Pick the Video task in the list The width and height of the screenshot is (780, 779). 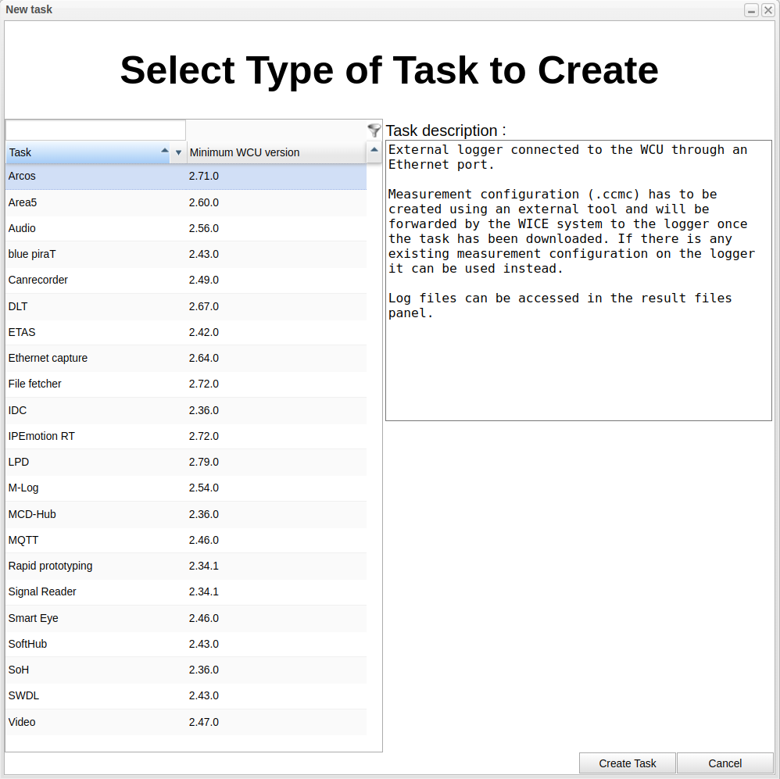click(185, 722)
